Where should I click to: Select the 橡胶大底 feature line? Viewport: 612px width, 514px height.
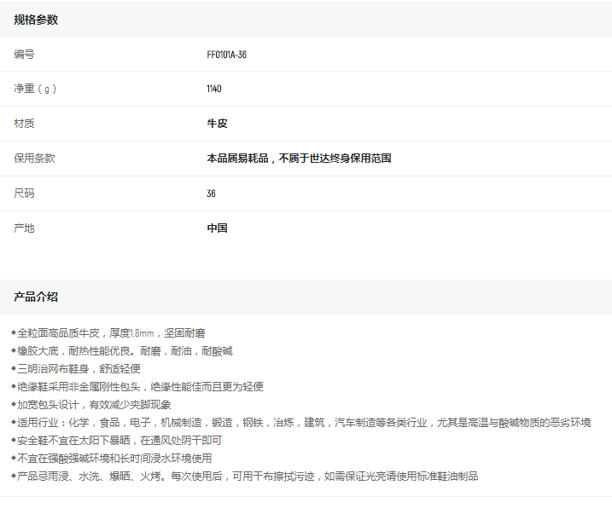(x=125, y=351)
